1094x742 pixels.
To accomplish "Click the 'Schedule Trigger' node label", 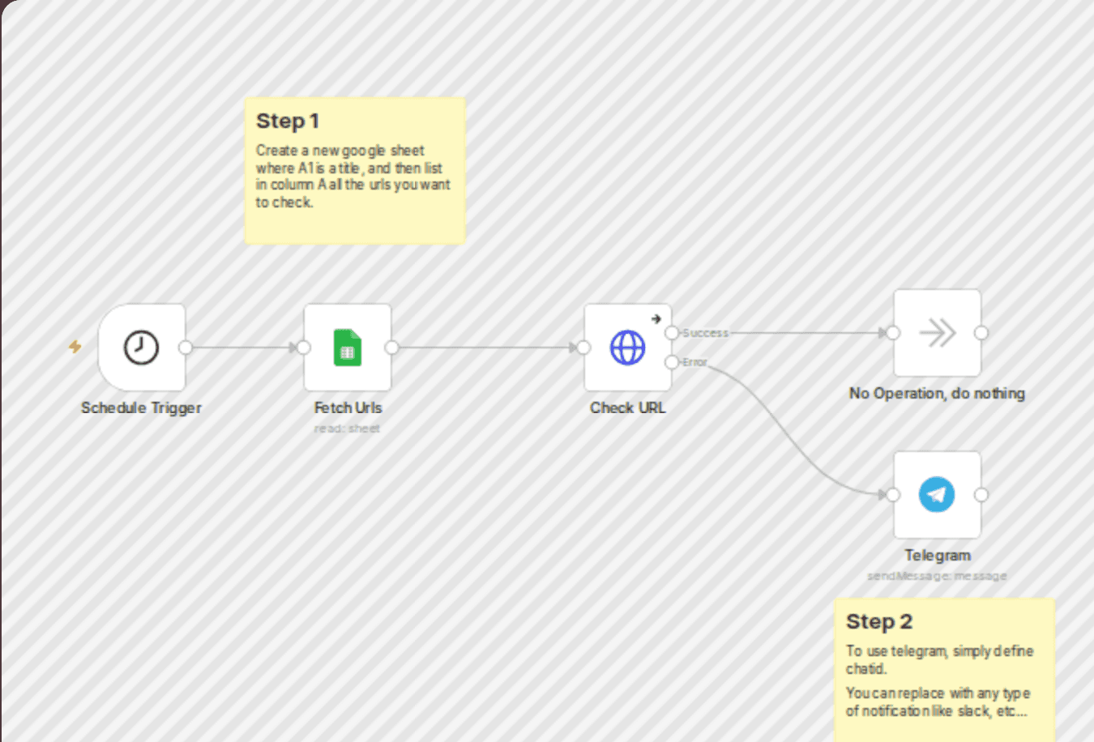I will pyautogui.click(x=141, y=408).
